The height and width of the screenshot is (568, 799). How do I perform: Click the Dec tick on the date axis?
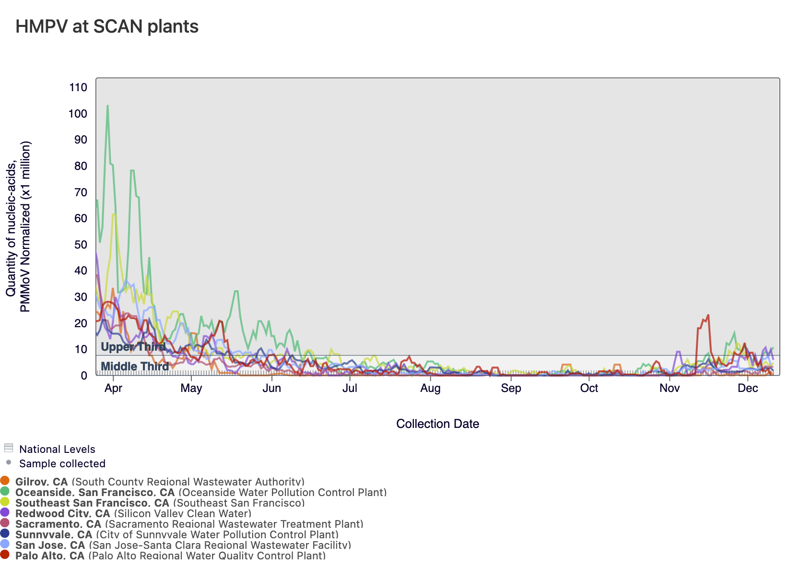[748, 388]
